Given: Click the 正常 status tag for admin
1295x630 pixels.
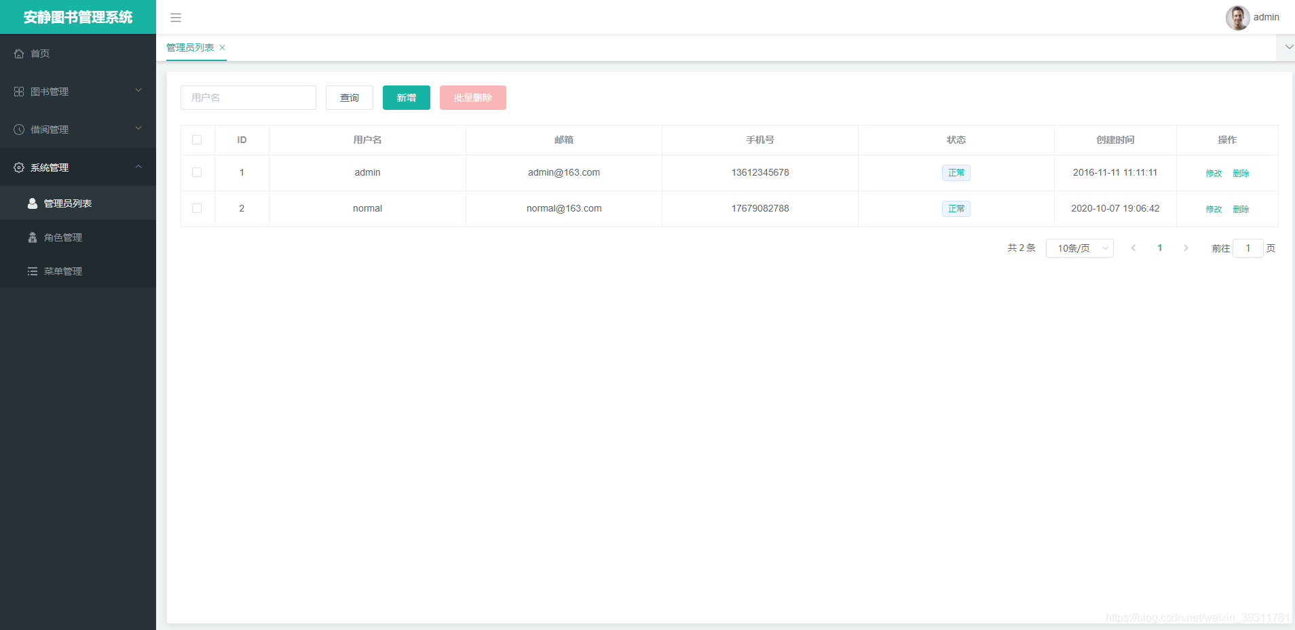Looking at the screenshot, I should pos(956,173).
